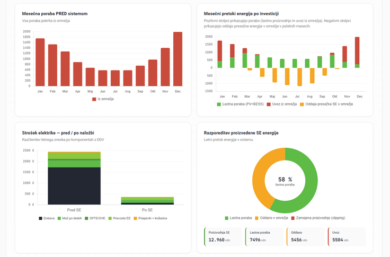Viewport: 390px width, 257px height.
Task: Open the 'Proizvodnja SE' 12.960 kWh card
Action: pos(223,237)
